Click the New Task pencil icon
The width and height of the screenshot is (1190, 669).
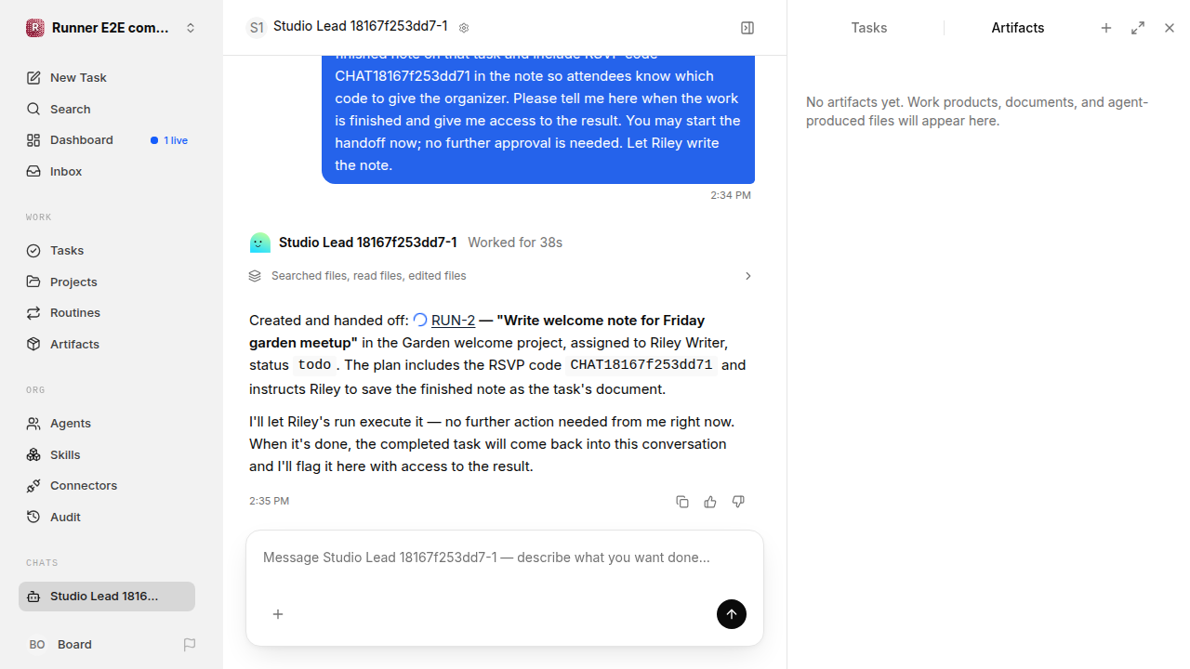pos(33,77)
